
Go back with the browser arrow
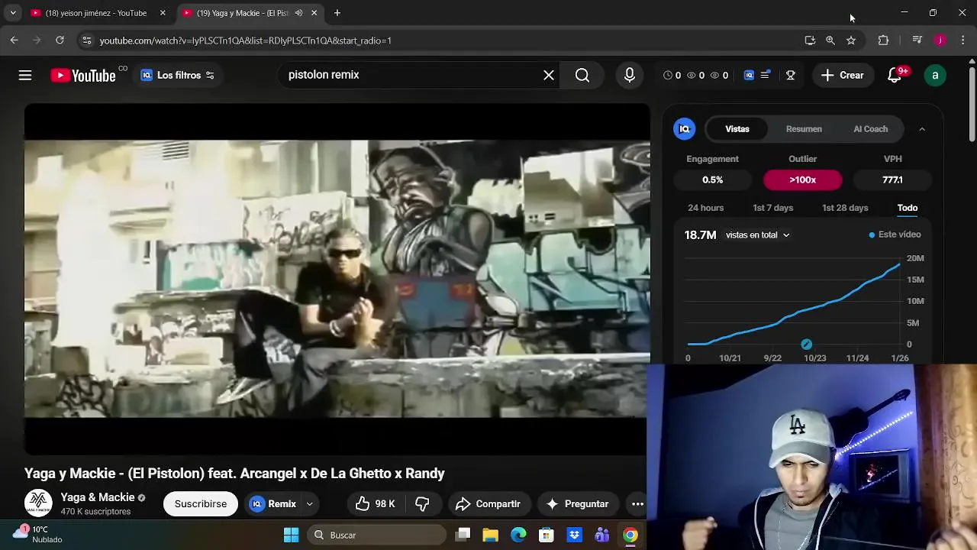14,40
